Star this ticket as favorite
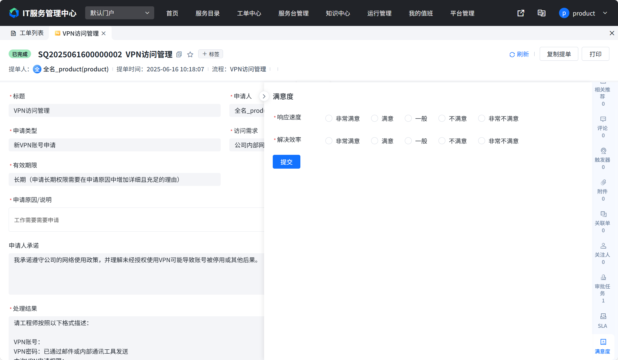 pyautogui.click(x=190, y=54)
